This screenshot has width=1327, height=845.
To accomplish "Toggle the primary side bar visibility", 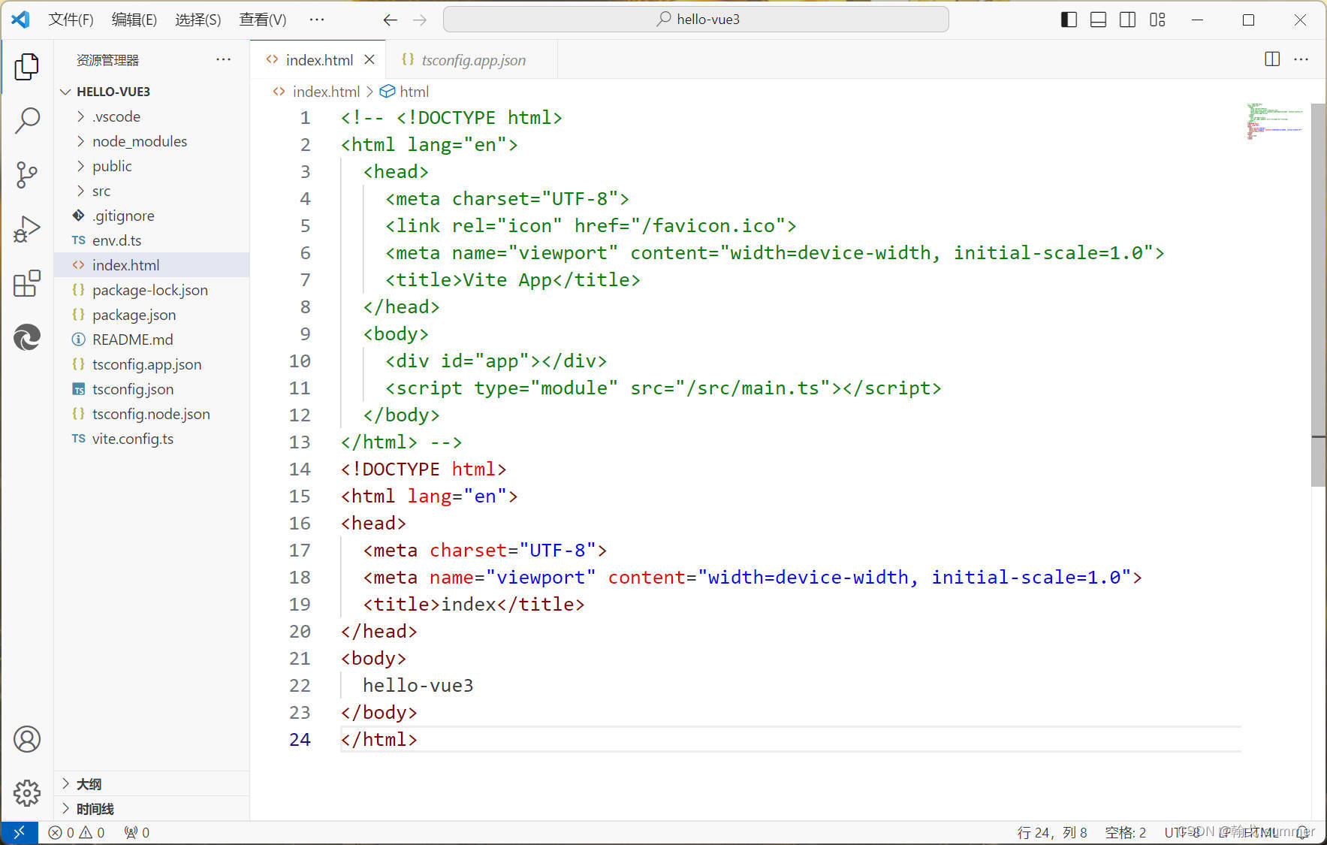I will pos(1068,20).
